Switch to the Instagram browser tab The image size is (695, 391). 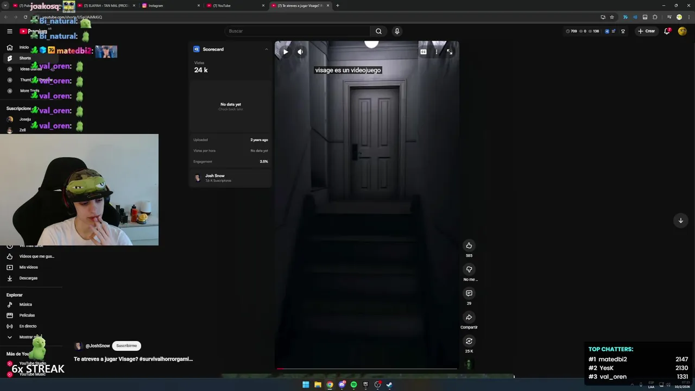point(169,5)
